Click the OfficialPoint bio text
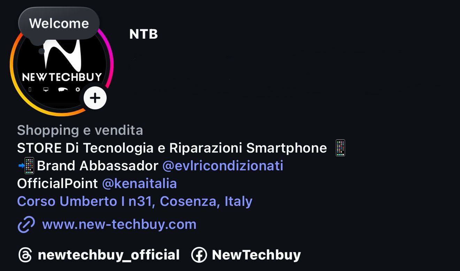460x271 pixels. (x=58, y=184)
